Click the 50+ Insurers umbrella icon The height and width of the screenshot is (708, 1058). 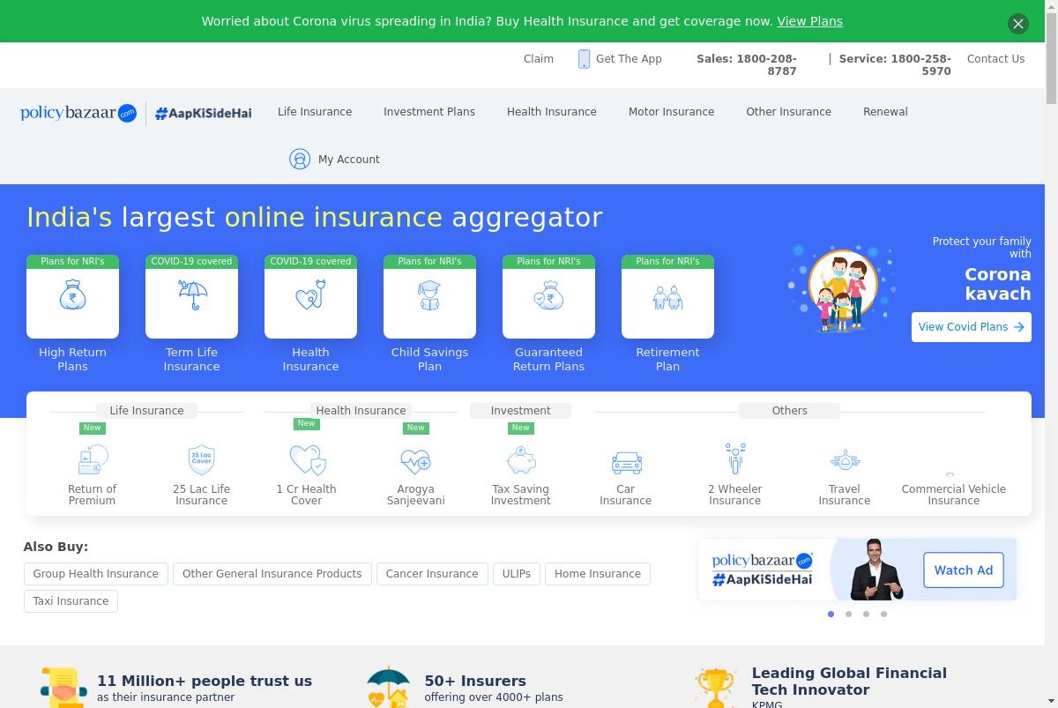point(388,689)
